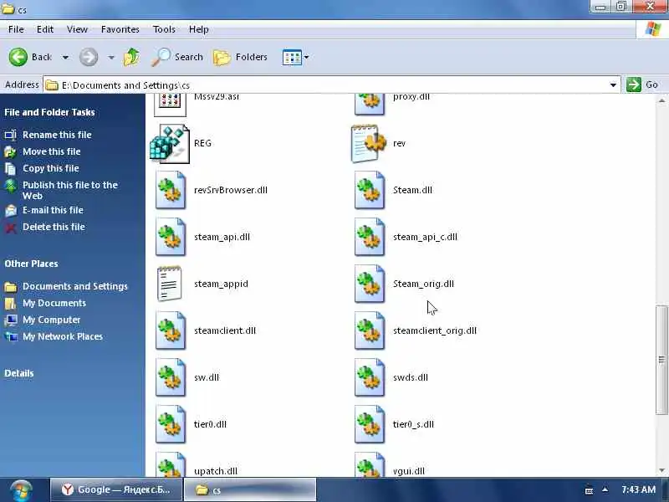This screenshot has height=502, width=669.
Task: Select the sw.dll file icon
Action: [171, 378]
